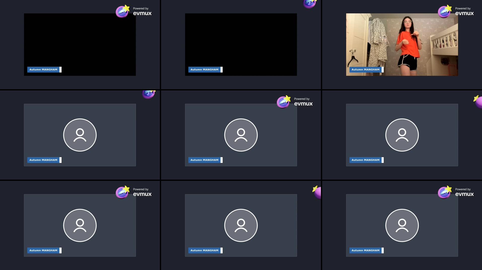This screenshot has height=270, width=482.
Task: Click the avatar placeholder icon in center tile
Action: [x=241, y=135]
